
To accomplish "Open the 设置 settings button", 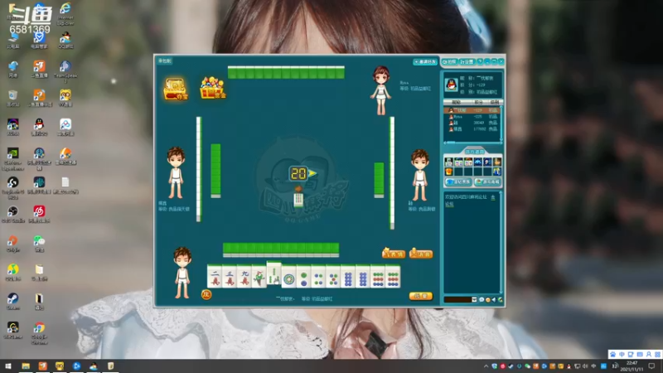I will [467, 61].
